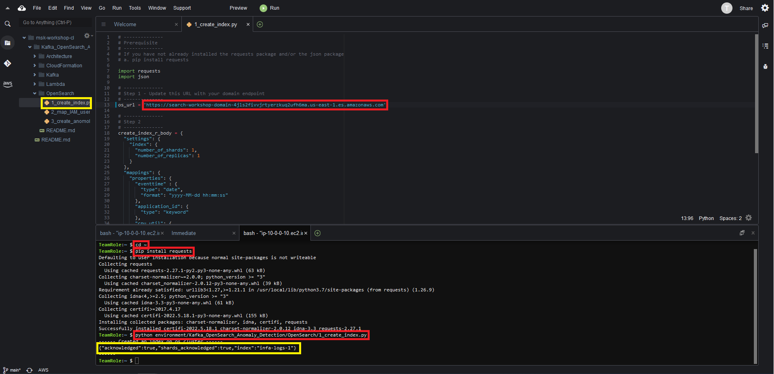Collapse the msk-workshop-cl root folder

pyautogui.click(x=24, y=38)
